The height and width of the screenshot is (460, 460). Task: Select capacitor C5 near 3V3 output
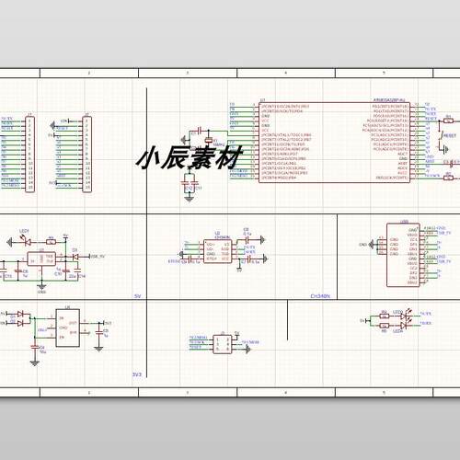(98, 333)
